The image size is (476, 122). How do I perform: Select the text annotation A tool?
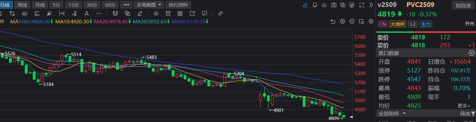[x=87, y=14]
